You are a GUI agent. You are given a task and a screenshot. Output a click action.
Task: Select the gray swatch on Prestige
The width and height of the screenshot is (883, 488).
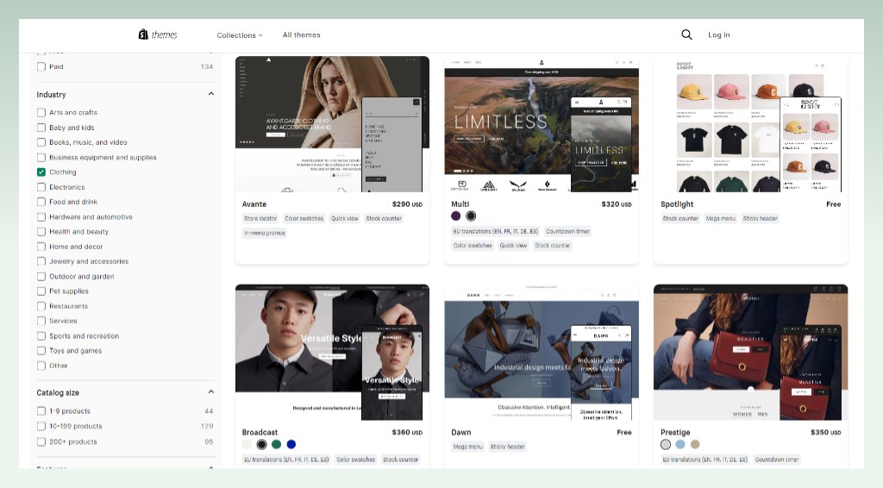[666, 445]
